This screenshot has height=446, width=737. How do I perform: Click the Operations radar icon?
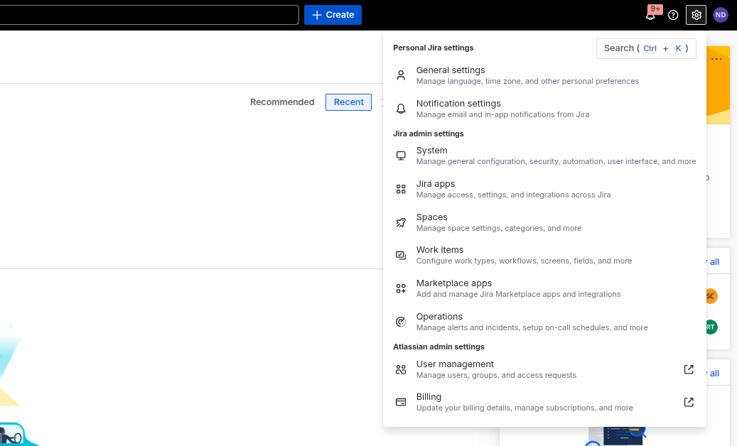(401, 322)
